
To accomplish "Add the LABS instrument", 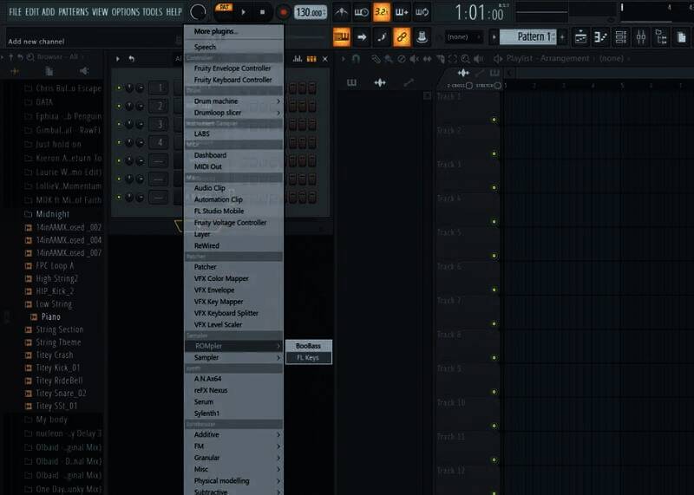I will click(233, 134).
